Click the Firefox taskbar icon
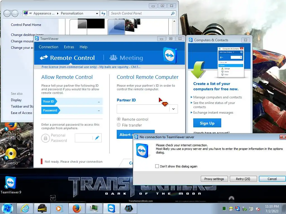The width and height of the screenshot is (286, 214). point(77,208)
